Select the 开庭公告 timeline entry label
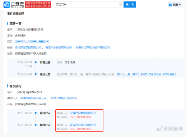Image resolution: width=187 pixels, height=137 pixels. (45, 62)
